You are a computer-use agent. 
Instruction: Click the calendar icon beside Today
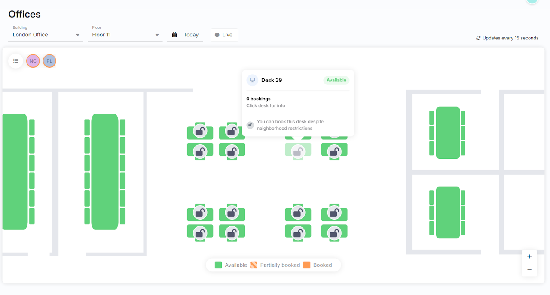coord(174,35)
